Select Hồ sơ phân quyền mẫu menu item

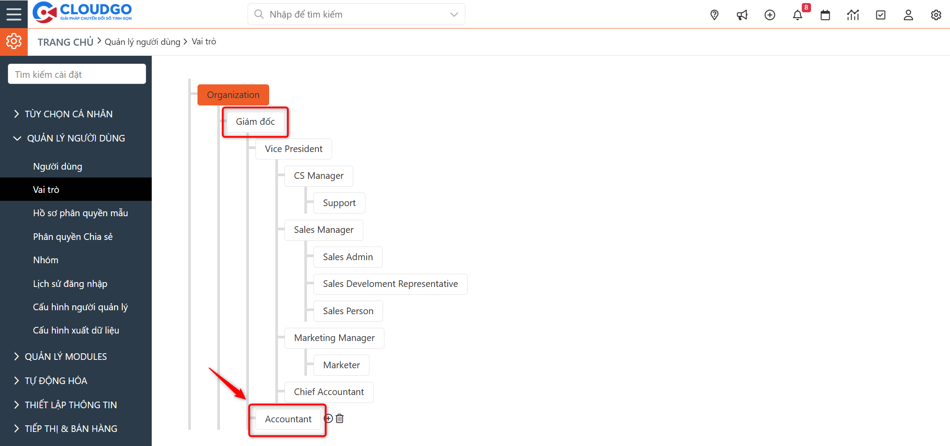click(80, 213)
